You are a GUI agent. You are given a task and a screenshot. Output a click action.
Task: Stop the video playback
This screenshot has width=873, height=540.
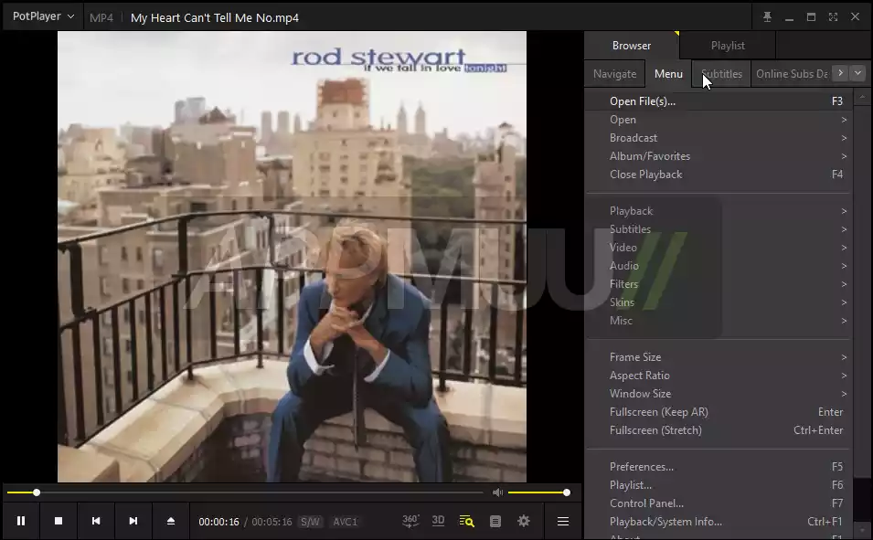click(59, 521)
